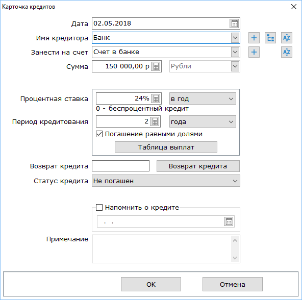Screen dimensions: 302x300
Task: Enable Напомнить о кредите checkbox
Action: pyautogui.click(x=99, y=207)
